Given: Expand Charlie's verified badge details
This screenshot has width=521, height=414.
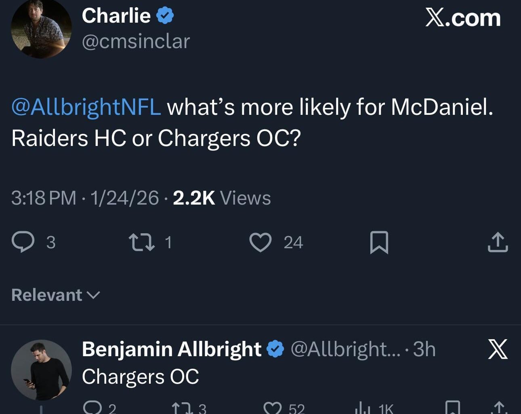Looking at the screenshot, I should click(x=165, y=15).
